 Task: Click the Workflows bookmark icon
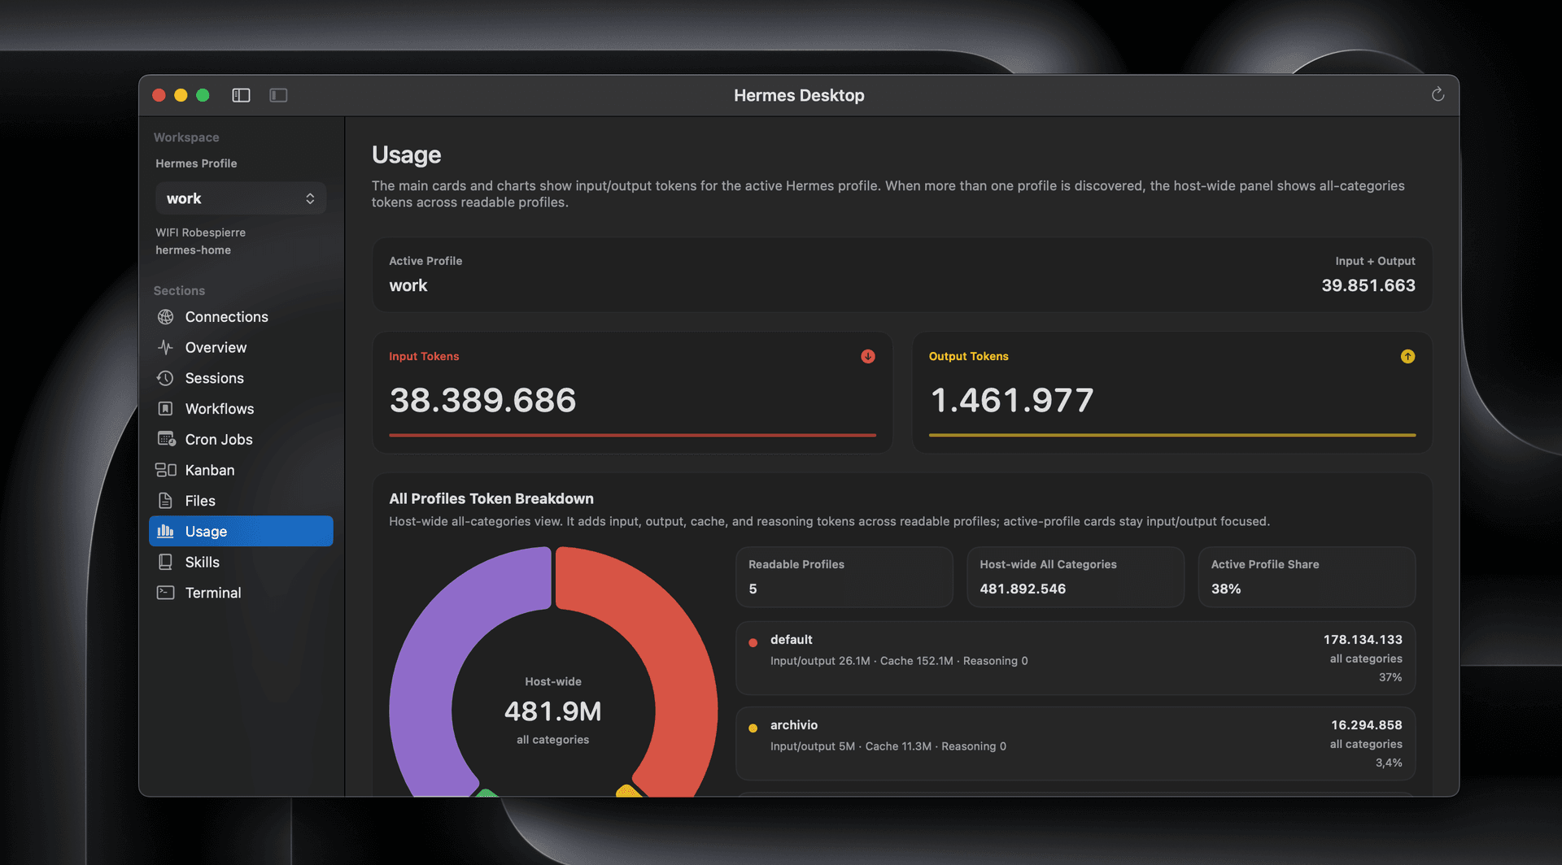tap(166, 409)
